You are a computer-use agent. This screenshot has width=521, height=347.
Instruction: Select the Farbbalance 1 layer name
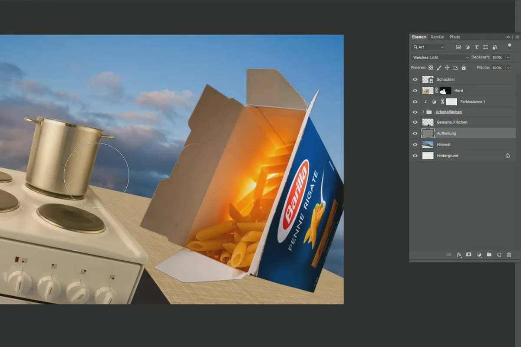click(473, 101)
